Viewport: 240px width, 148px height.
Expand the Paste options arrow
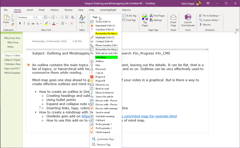(6, 25)
